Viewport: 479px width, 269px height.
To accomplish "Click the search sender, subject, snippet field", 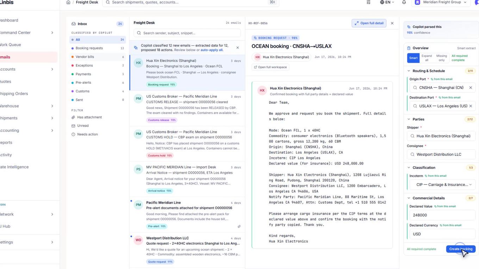I will (x=187, y=33).
